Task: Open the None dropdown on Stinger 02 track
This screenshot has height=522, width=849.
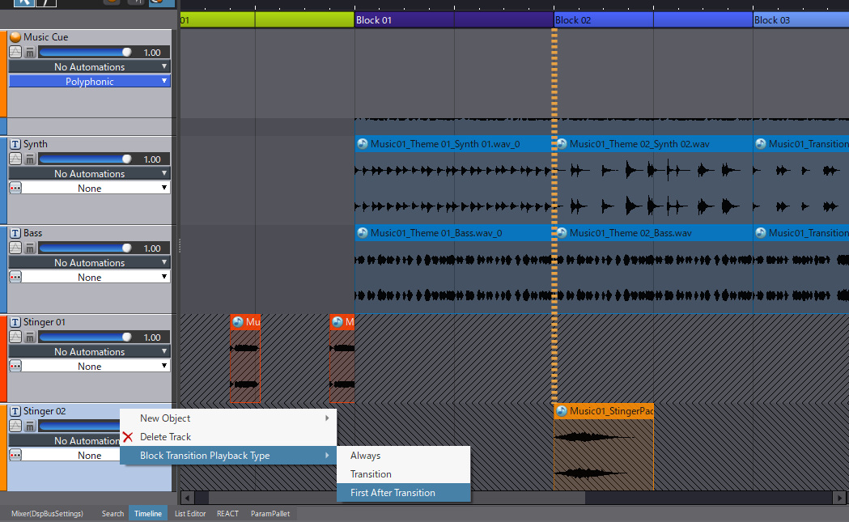Action: point(71,455)
